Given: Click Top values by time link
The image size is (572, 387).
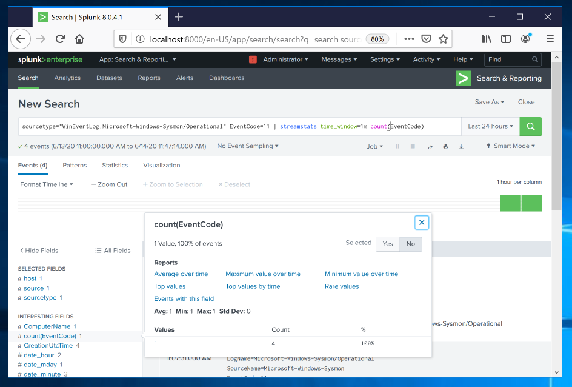Looking at the screenshot, I should [x=253, y=286].
